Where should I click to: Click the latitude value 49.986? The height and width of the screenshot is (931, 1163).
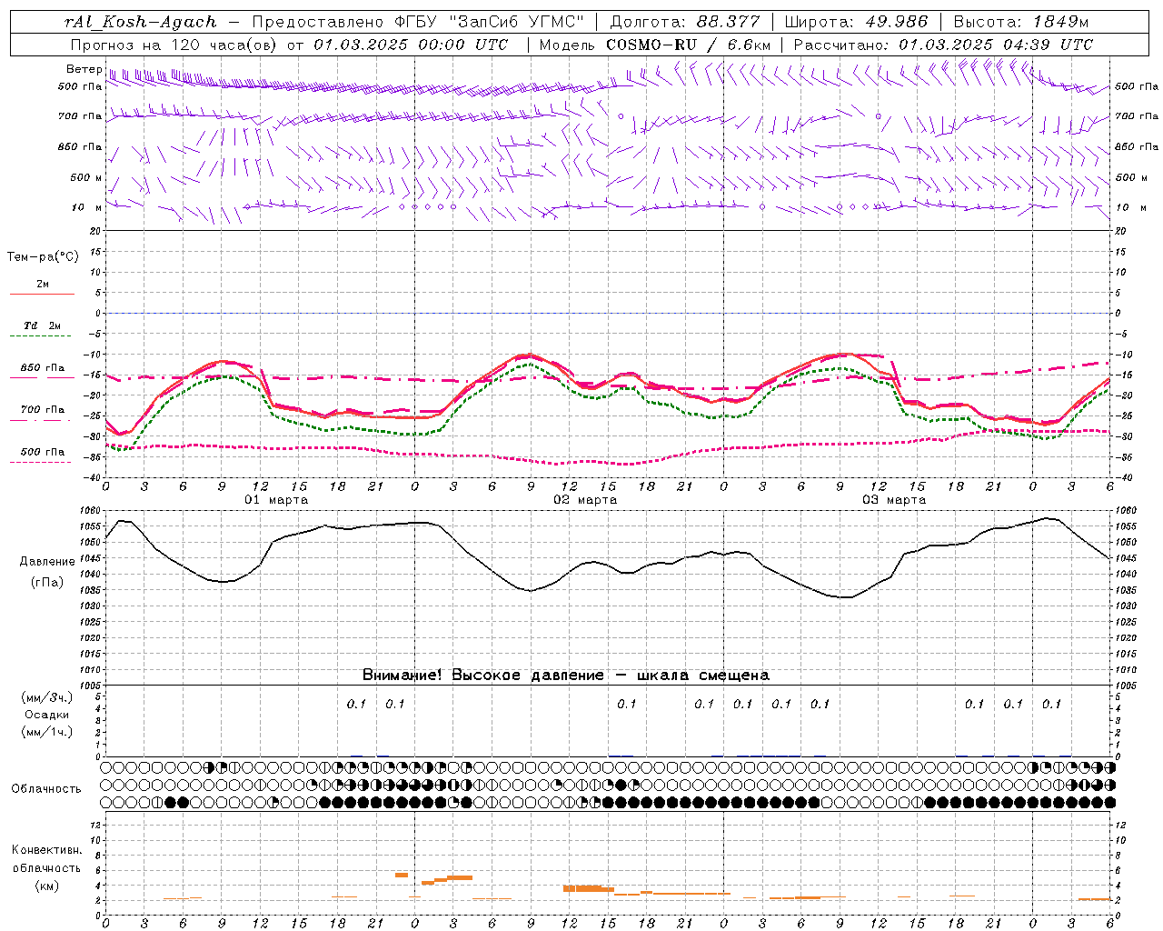896,22
